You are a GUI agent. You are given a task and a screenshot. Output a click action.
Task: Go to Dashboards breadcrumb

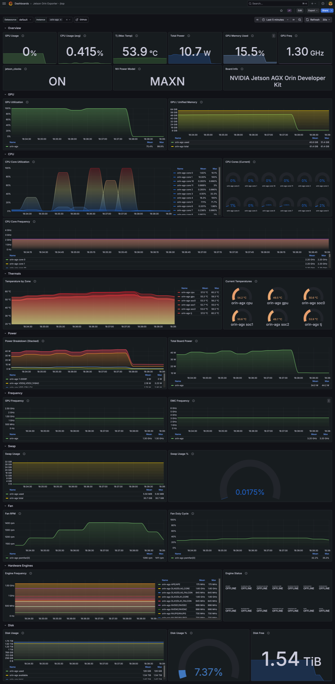click(x=22, y=4)
